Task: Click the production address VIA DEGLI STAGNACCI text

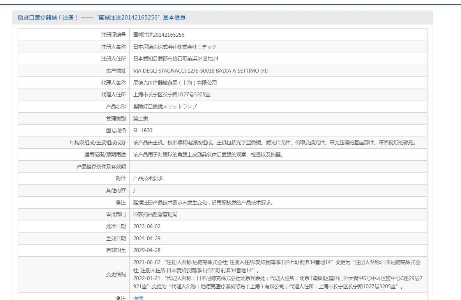Action: (200, 71)
